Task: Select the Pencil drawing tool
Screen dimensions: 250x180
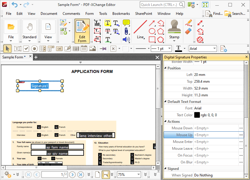Action: point(188,23)
